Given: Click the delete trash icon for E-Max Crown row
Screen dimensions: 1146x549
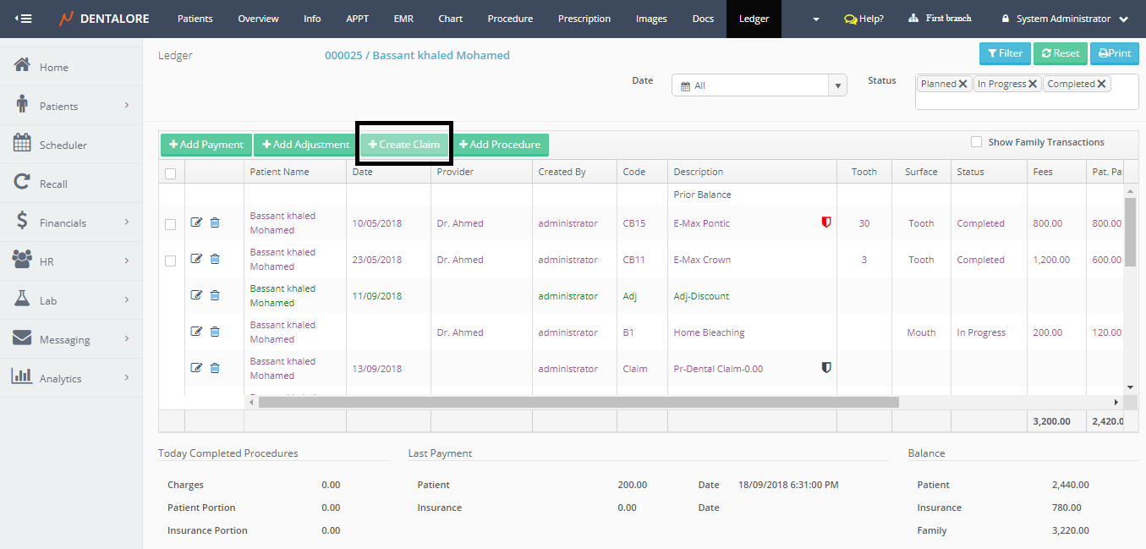Looking at the screenshot, I should coord(215,259).
